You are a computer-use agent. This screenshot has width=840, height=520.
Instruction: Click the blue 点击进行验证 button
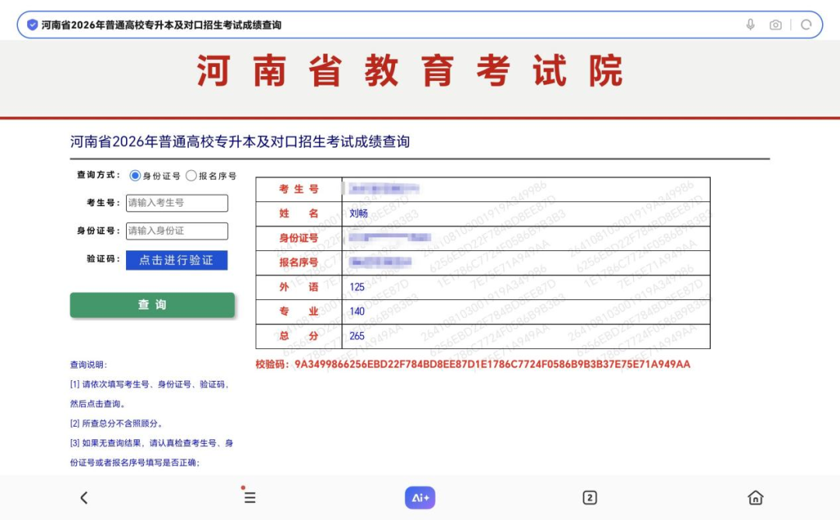pyautogui.click(x=177, y=260)
